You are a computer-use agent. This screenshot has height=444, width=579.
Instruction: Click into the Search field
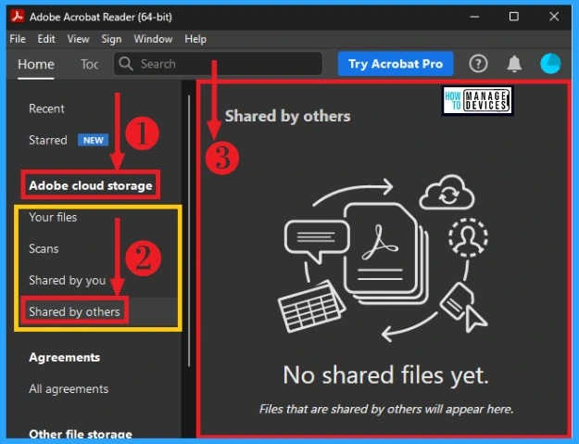[218, 64]
